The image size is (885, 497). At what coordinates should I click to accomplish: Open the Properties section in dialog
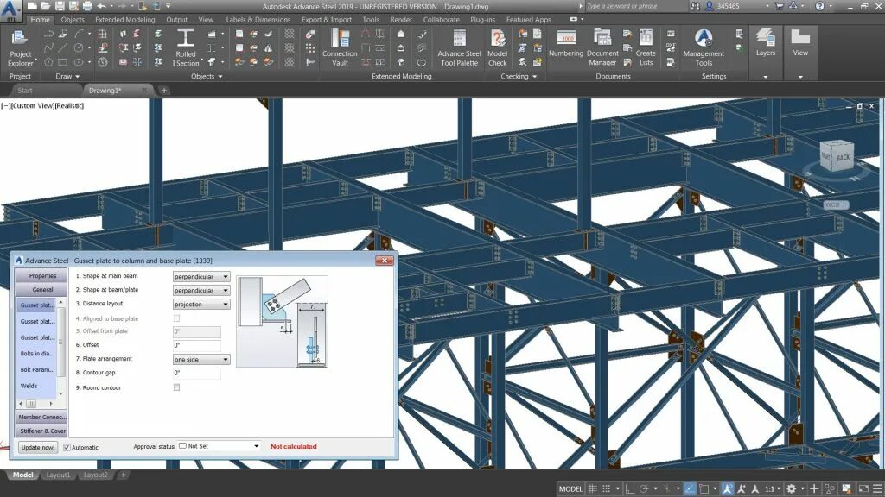click(x=42, y=275)
